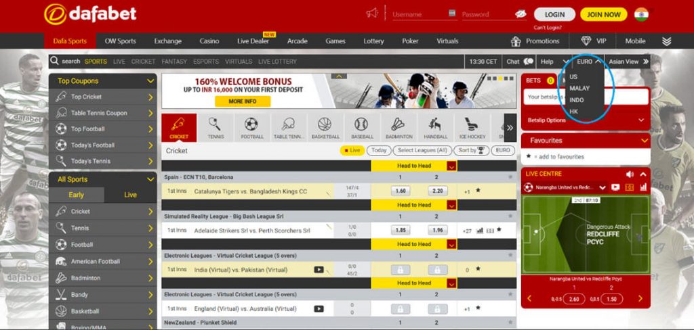Open the Sort by trophy button
The height and width of the screenshot is (330, 694).
pos(472,150)
